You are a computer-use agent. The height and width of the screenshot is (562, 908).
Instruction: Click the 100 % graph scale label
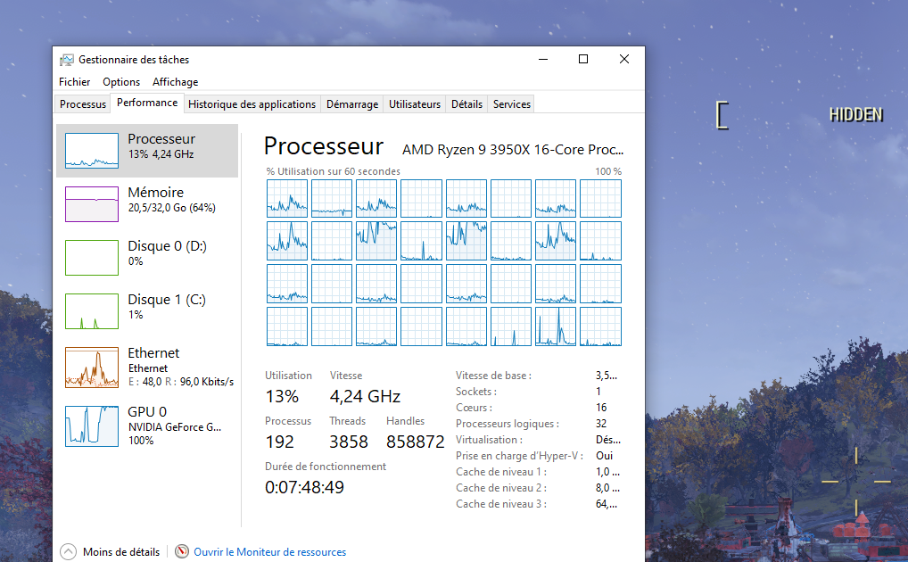tap(608, 171)
